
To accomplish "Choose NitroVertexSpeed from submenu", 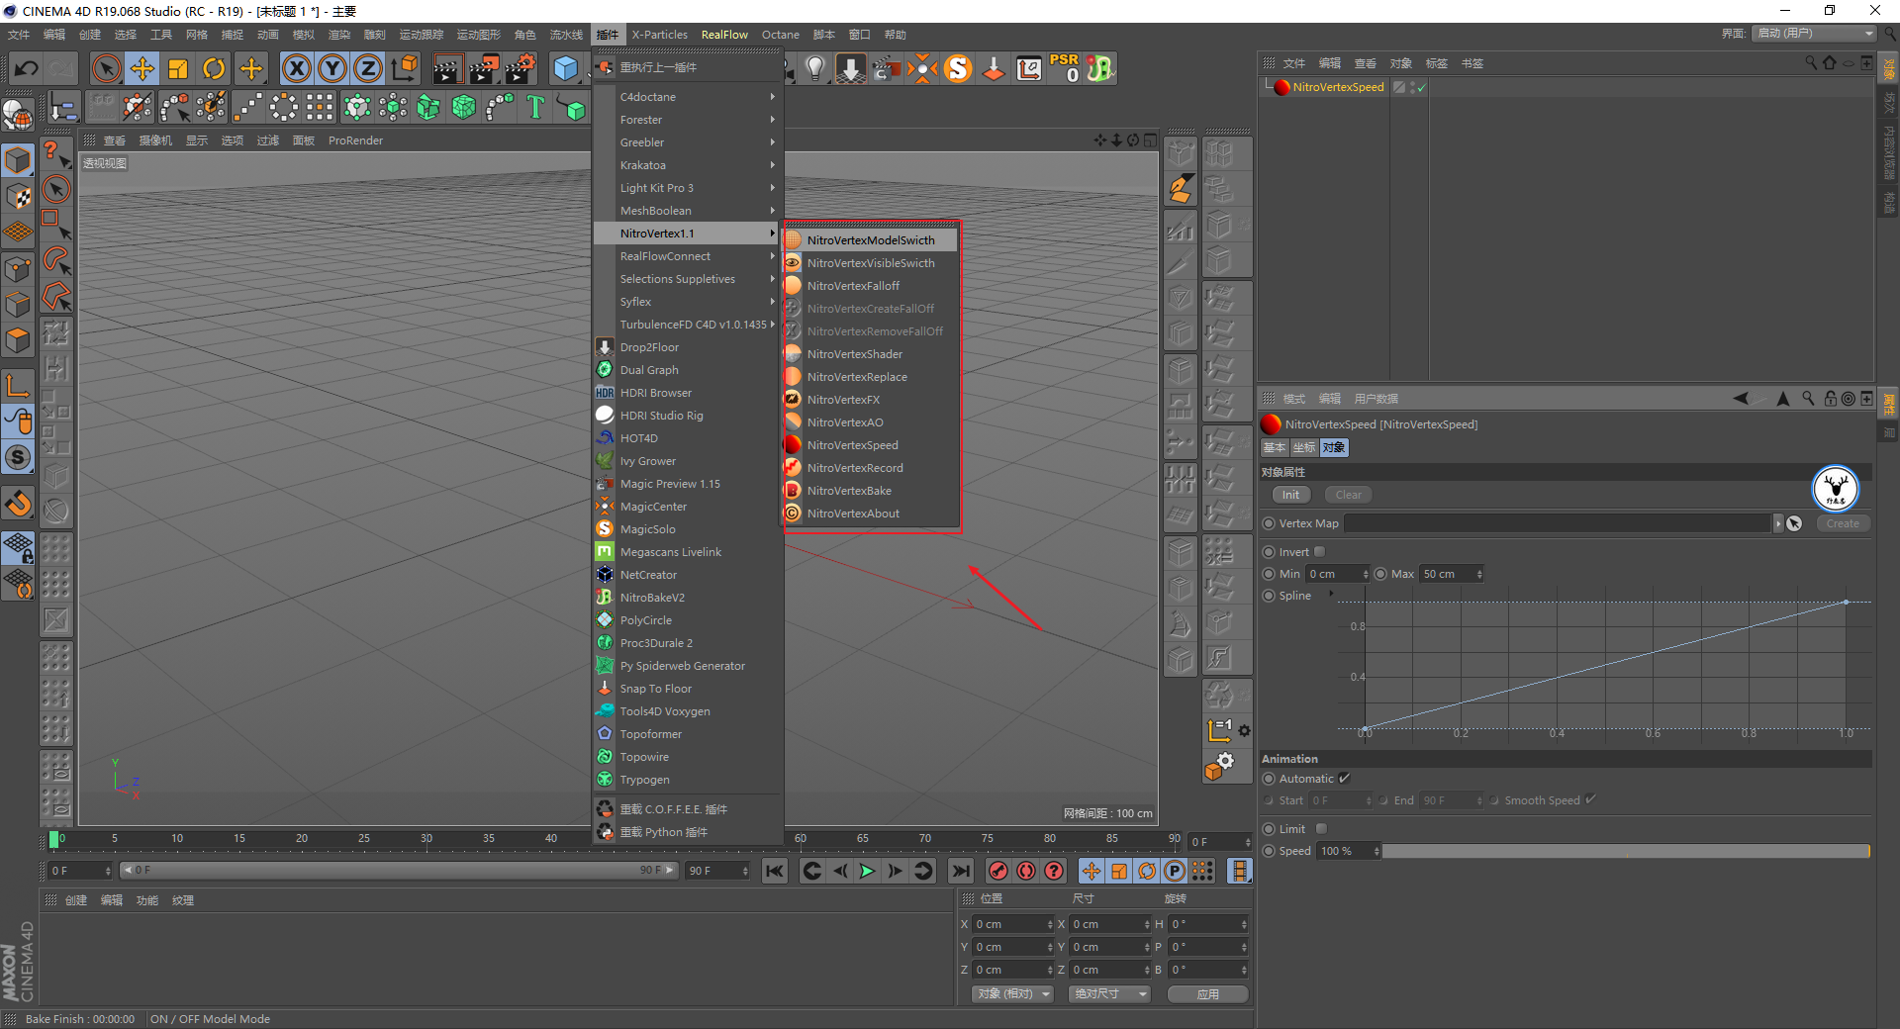I will [871, 445].
